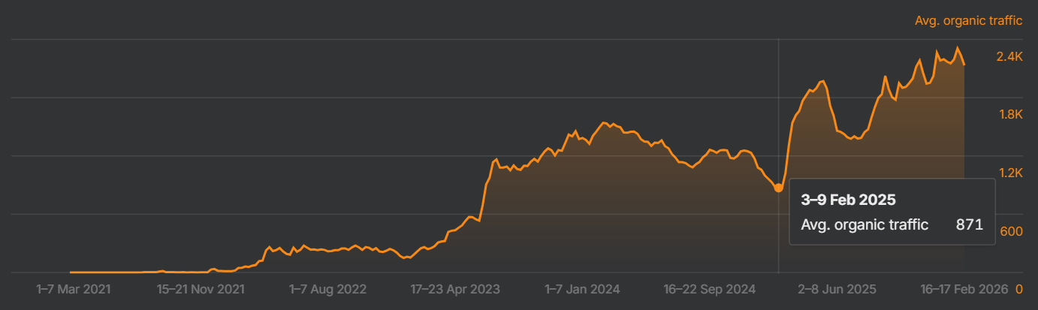Click the '16–17 Feb 2026' x-axis label
1038x310 pixels.
coord(964,288)
